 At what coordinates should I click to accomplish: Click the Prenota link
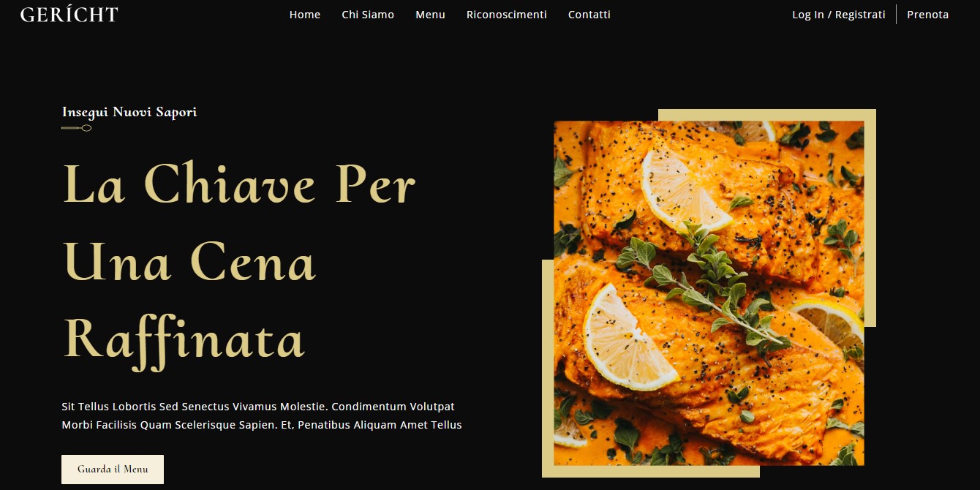pyautogui.click(x=928, y=15)
